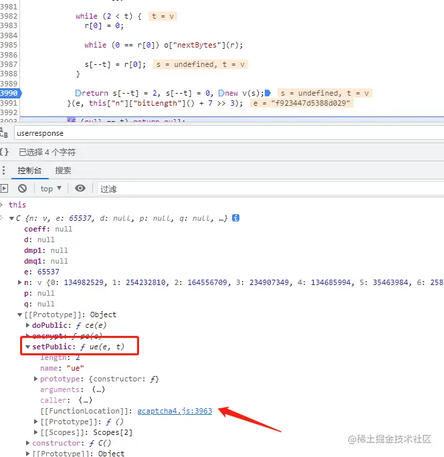Click the blue breakpoint marker after v(s);
The height and width of the screenshot is (457, 444).
point(267,93)
